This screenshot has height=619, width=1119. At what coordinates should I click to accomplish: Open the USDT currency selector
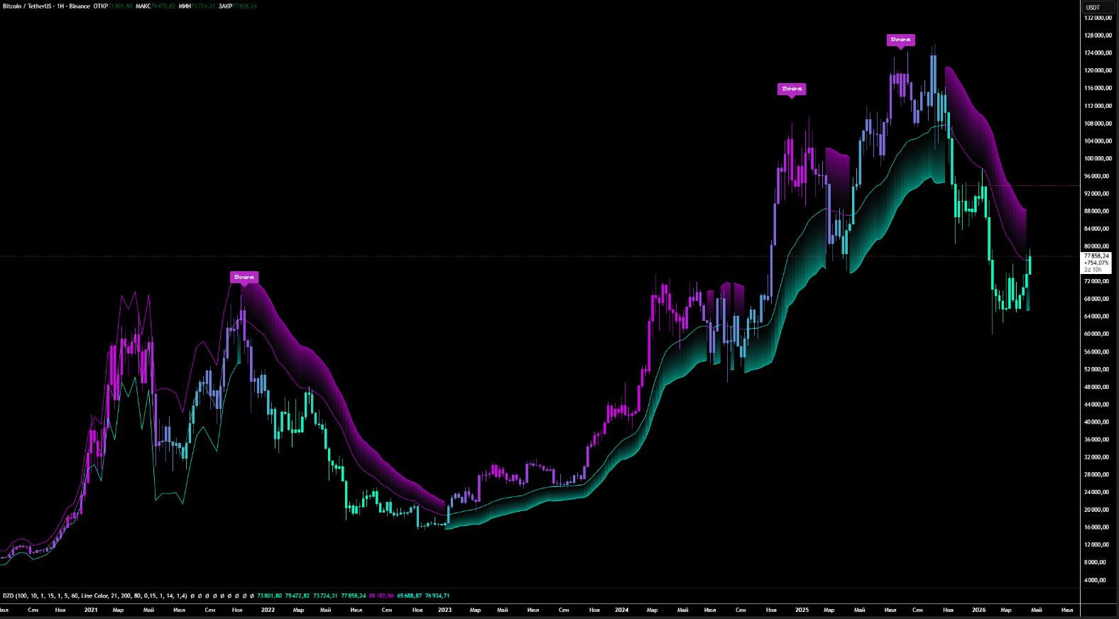click(1093, 7)
